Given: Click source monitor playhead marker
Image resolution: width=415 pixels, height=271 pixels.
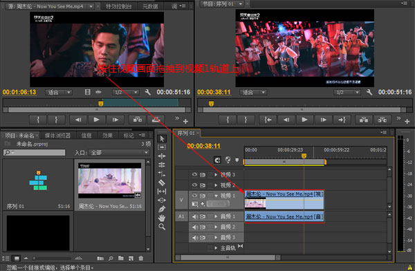Looking at the screenshot, I should coord(100,103).
